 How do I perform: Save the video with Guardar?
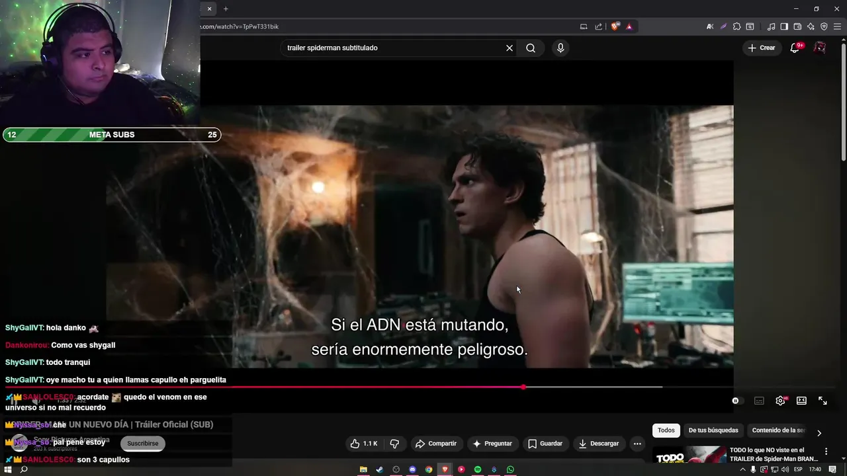click(x=545, y=444)
